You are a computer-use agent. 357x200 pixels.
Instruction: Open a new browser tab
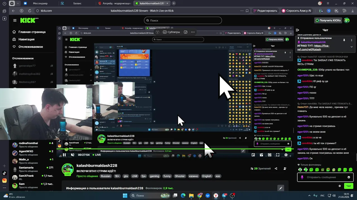click(174, 3)
